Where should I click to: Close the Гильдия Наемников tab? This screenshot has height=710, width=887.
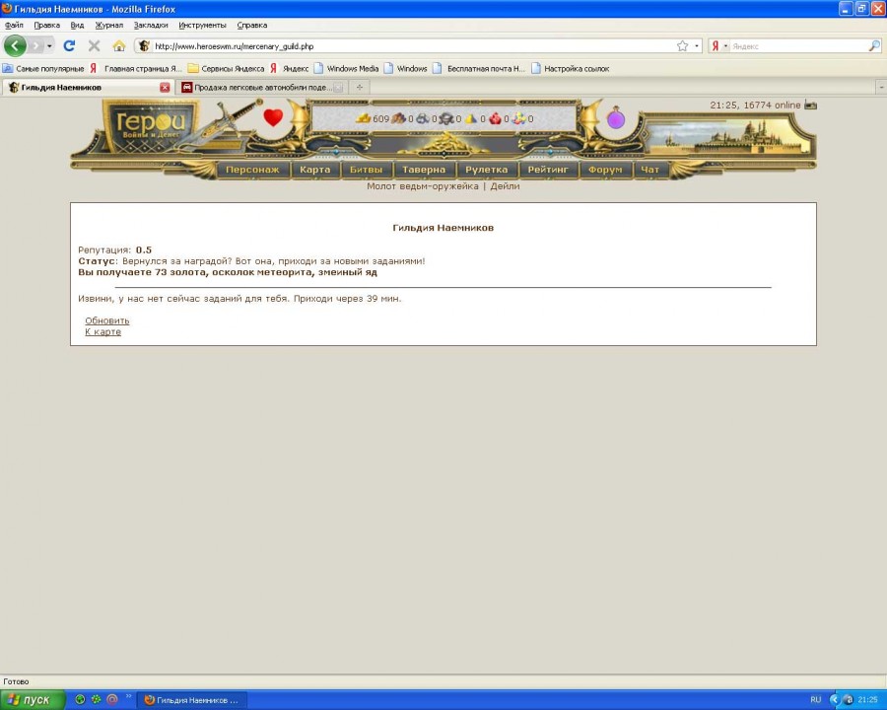165,87
